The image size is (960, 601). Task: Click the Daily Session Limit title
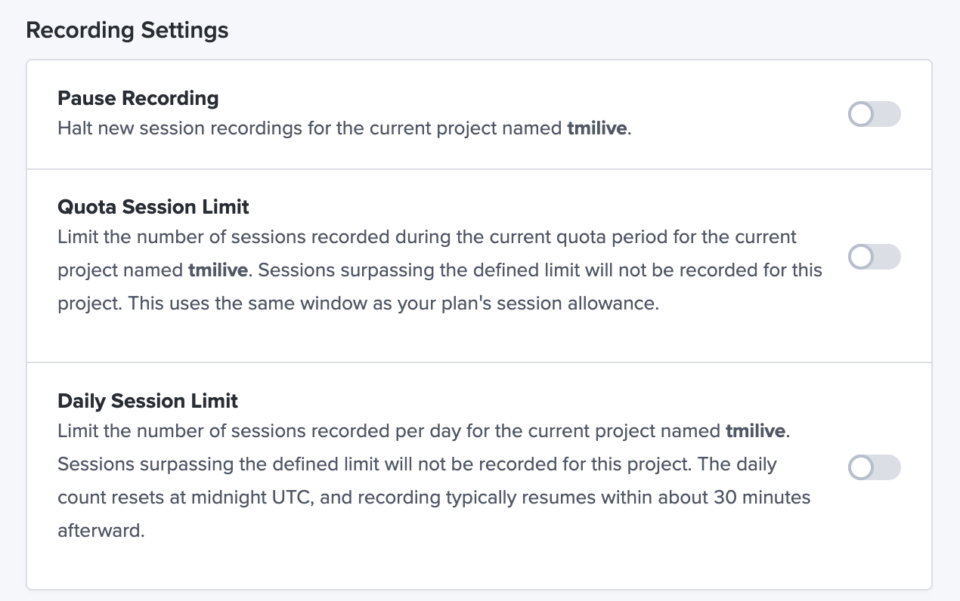click(148, 401)
